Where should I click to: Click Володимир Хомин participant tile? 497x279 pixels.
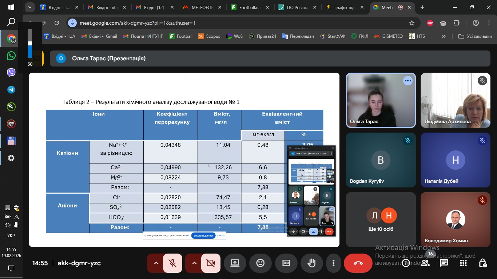(x=455, y=219)
